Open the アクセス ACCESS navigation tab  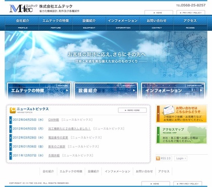pyautogui.click(x=190, y=24)
